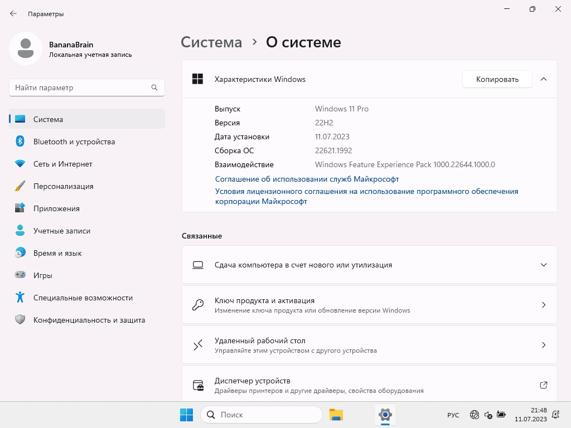
Task: Click РУС language indicator
Action: (453, 415)
